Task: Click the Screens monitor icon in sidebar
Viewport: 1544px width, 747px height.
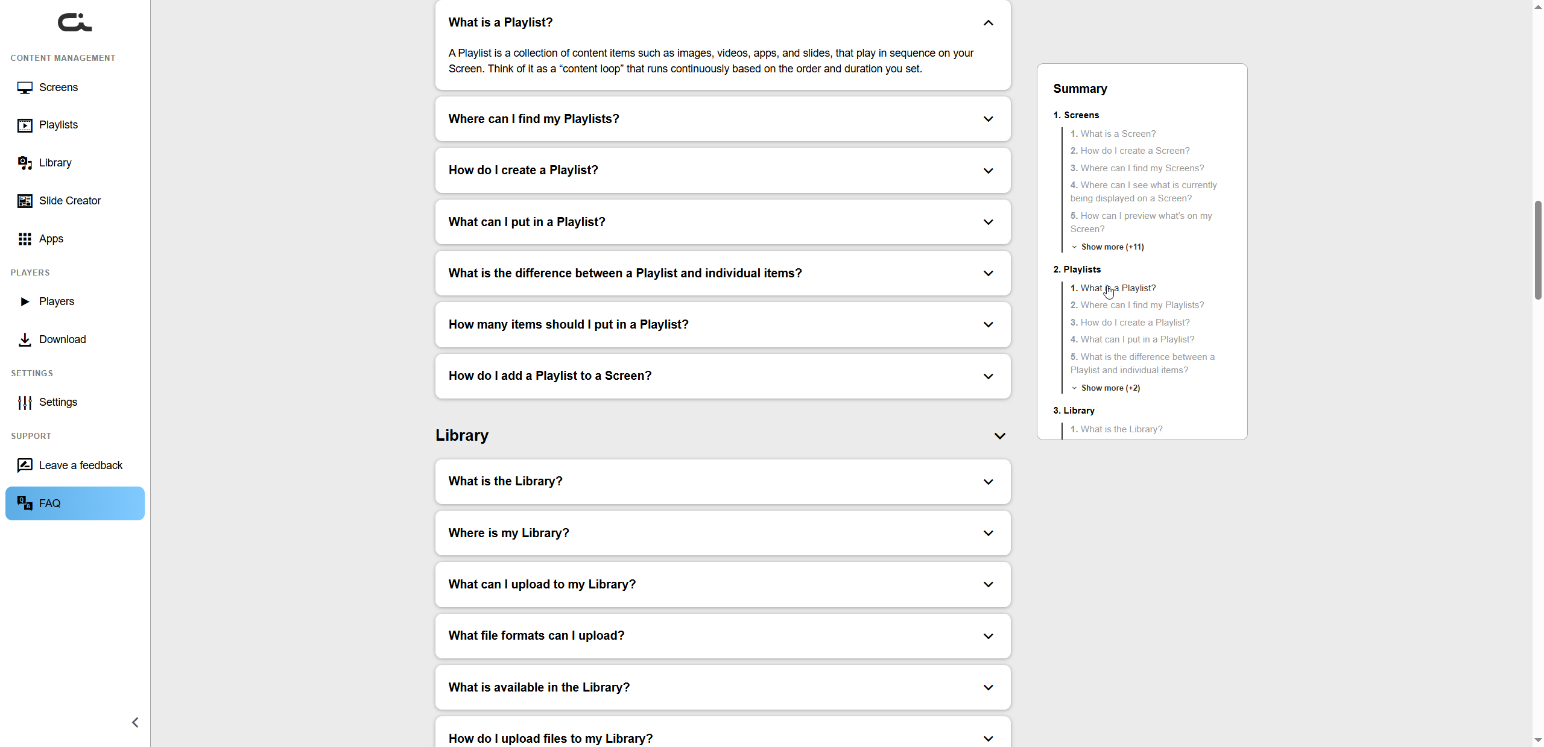Action: point(25,88)
